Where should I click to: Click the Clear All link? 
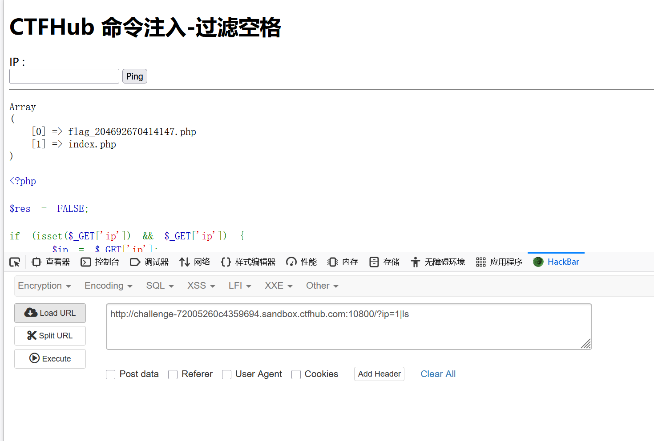(x=438, y=374)
